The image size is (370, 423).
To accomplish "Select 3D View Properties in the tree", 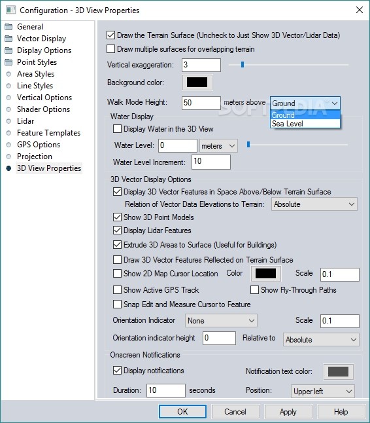I will pyautogui.click(x=49, y=168).
